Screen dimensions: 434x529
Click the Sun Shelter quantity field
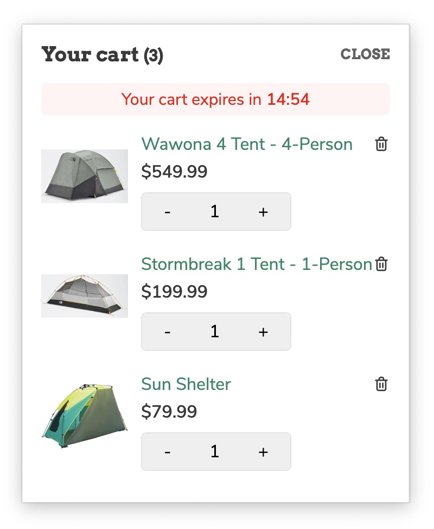click(x=215, y=452)
